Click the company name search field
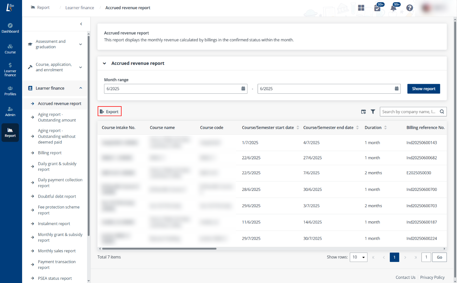Image resolution: width=457 pixels, height=283 pixels. [x=409, y=112]
